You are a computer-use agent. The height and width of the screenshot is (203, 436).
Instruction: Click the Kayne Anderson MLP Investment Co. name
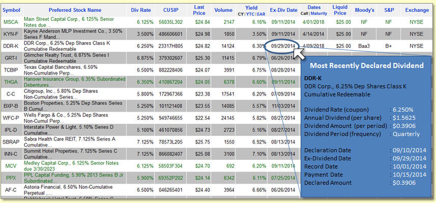[x=73, y=34]
